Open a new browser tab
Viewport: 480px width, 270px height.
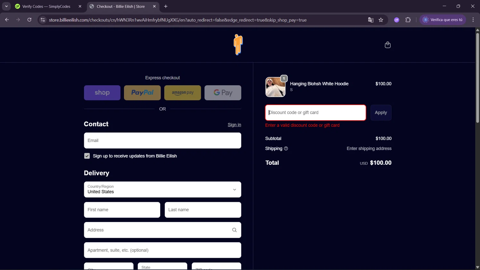click(x=166, y=6)
